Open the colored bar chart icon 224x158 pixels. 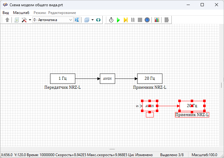click(x=156, y=20)
